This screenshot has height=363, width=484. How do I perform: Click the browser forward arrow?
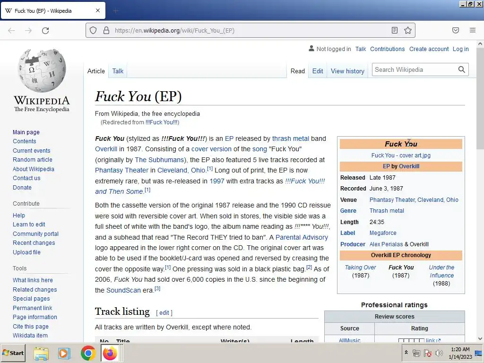pos(28,31)
